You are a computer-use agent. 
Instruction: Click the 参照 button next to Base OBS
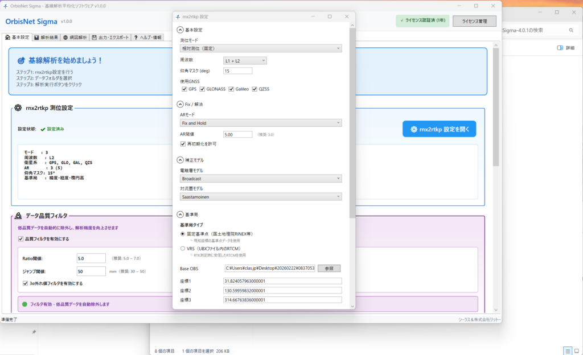(329, 268)
